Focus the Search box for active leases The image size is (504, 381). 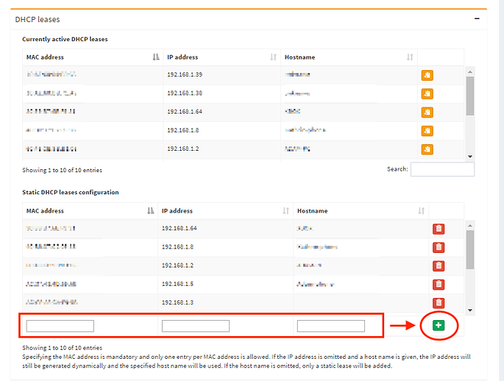coord(442,169)
